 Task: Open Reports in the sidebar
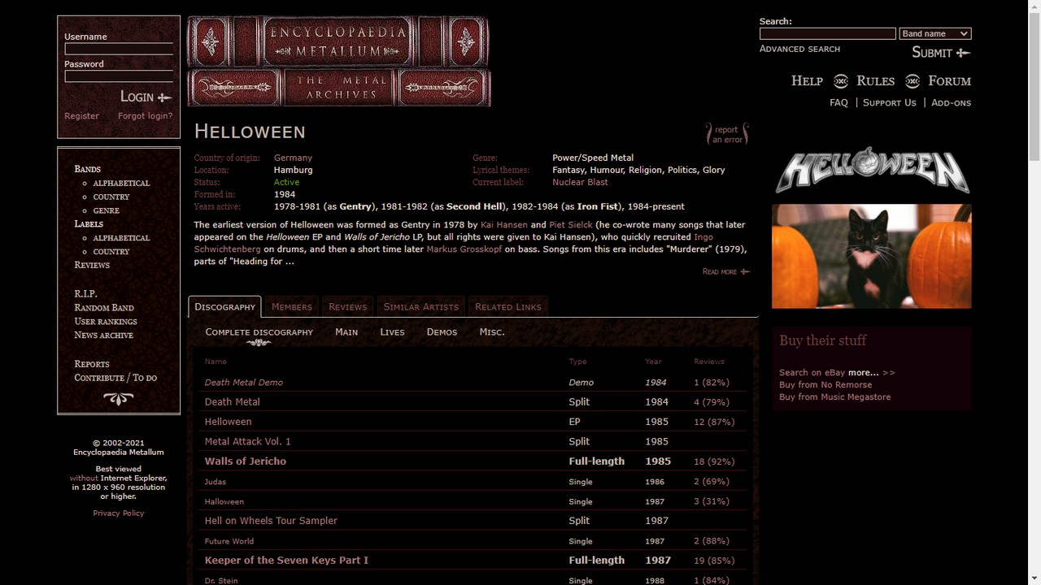92,364
